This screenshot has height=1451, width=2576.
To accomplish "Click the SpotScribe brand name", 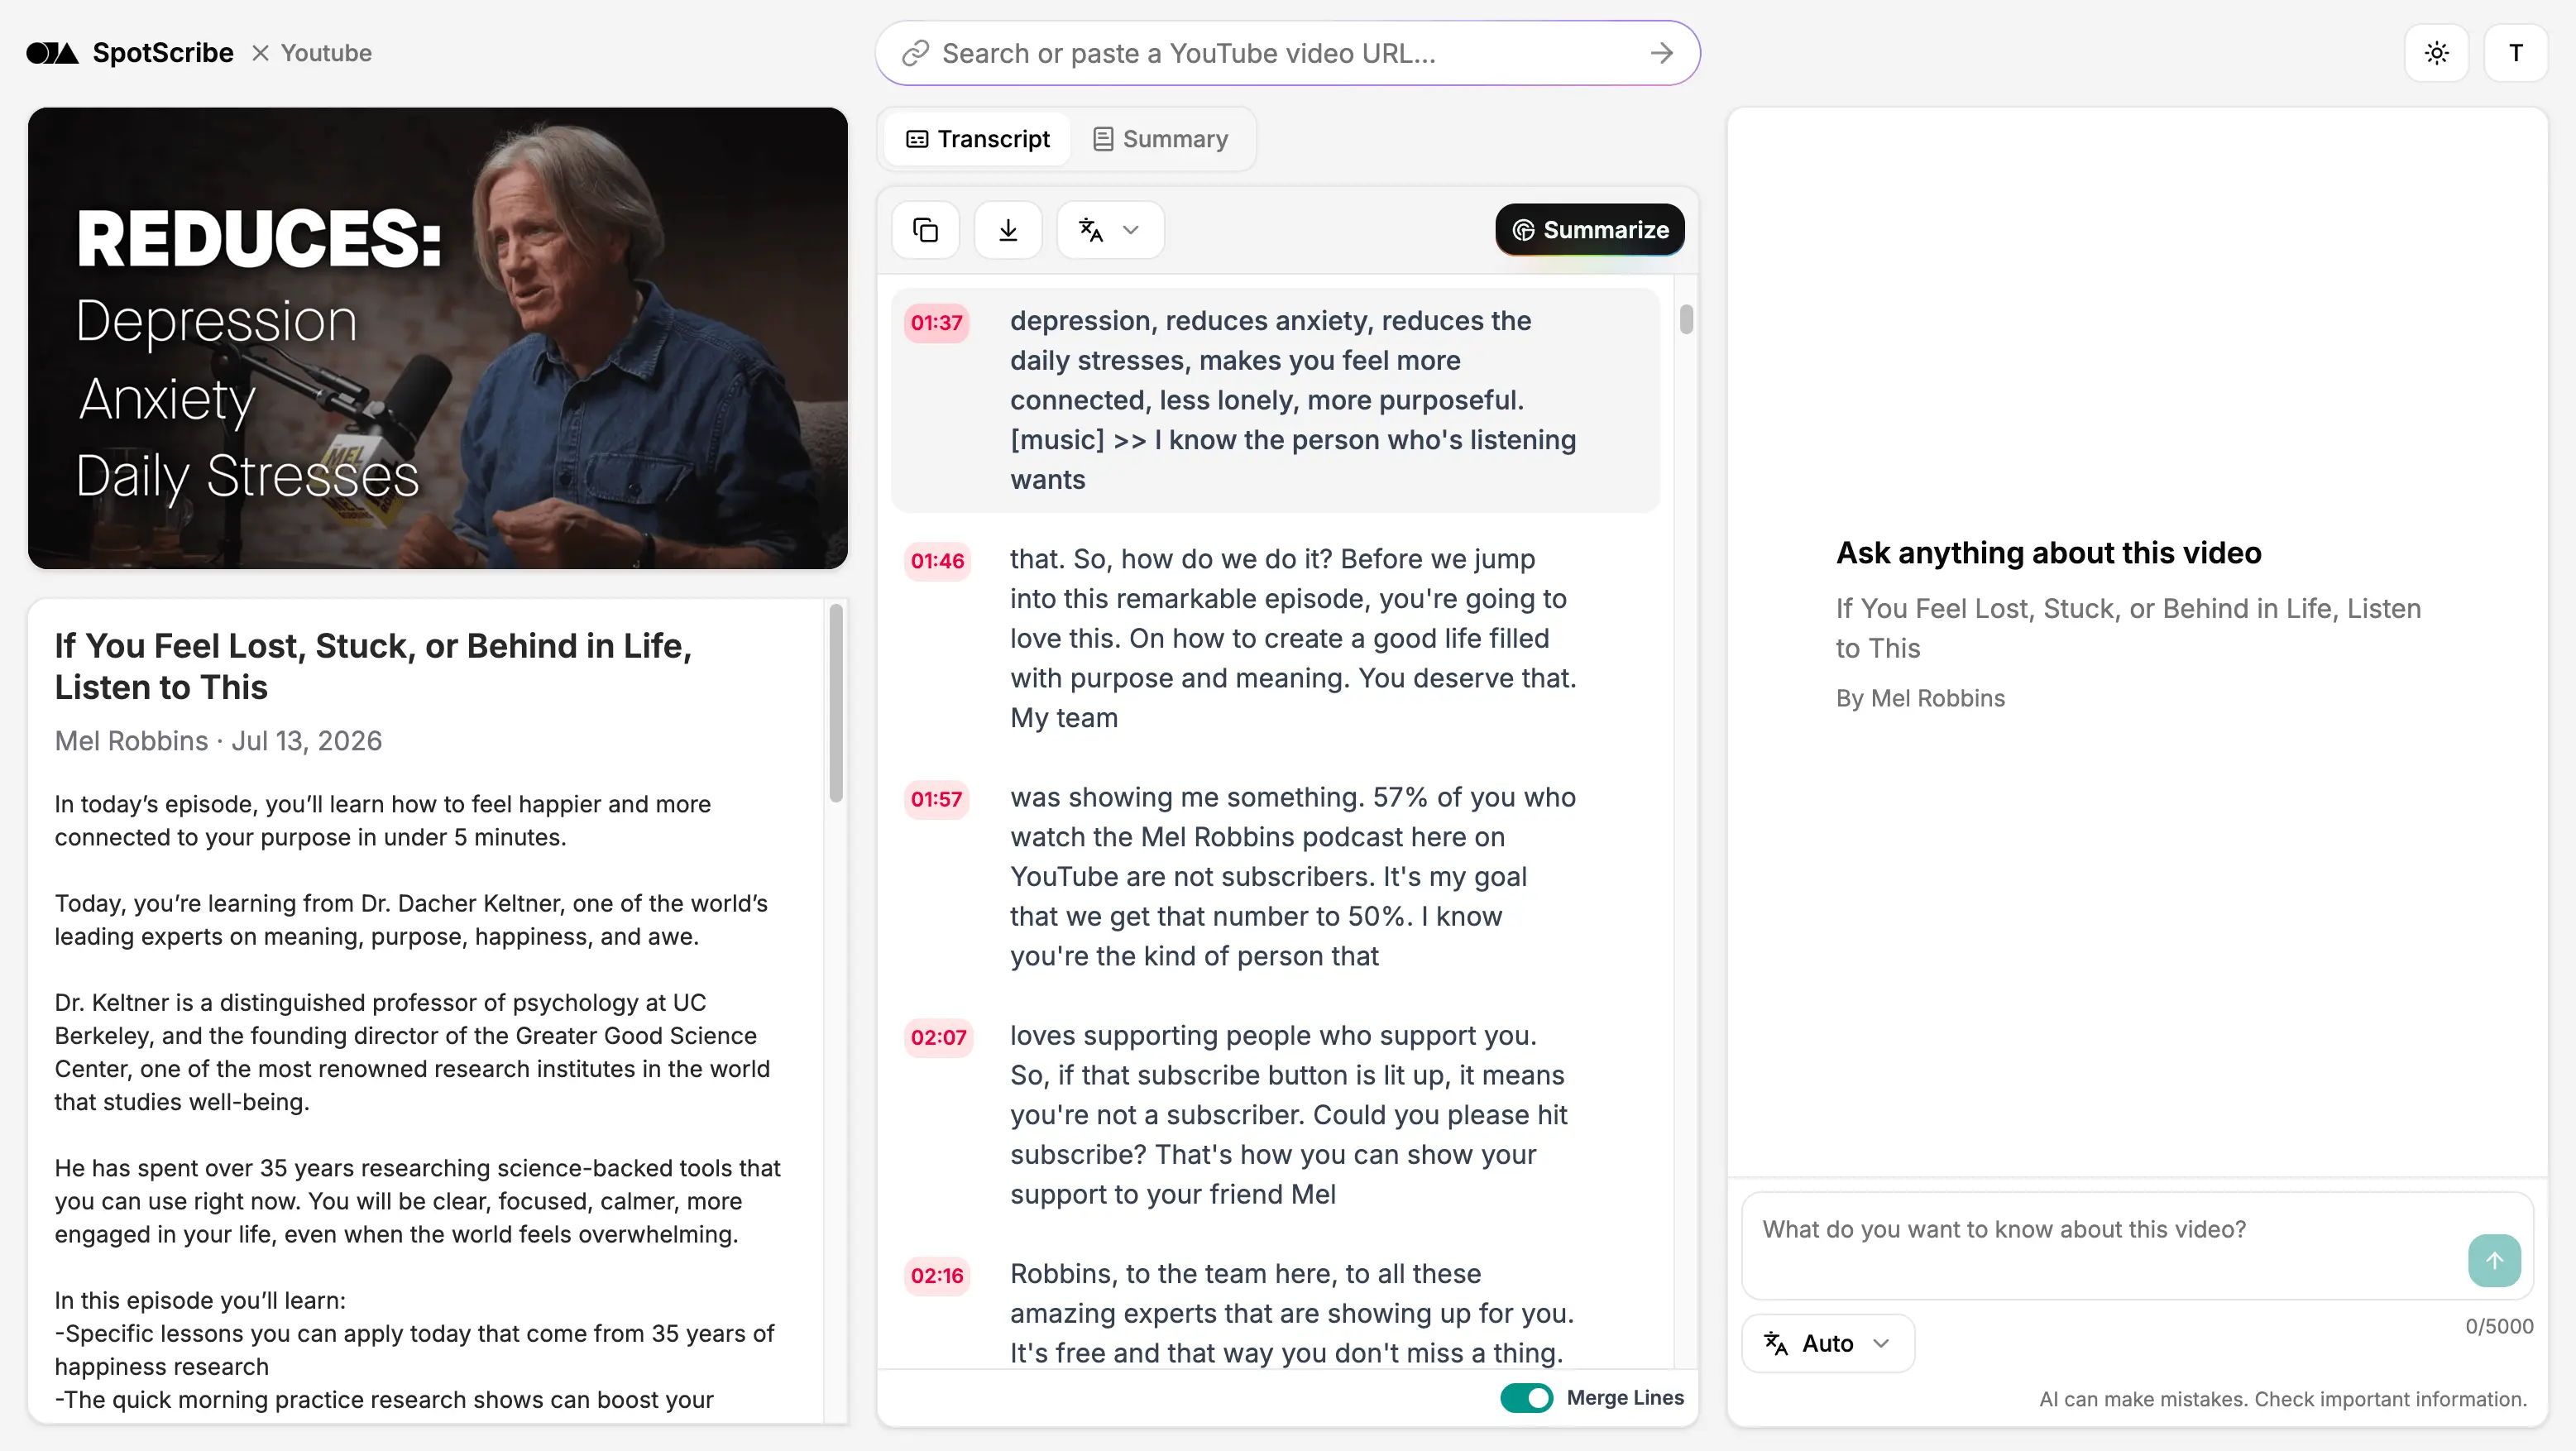I will (x=163, y=53).
